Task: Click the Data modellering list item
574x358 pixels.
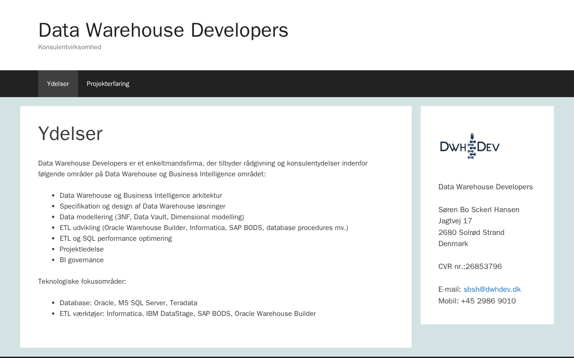Action: click(152, 217)
